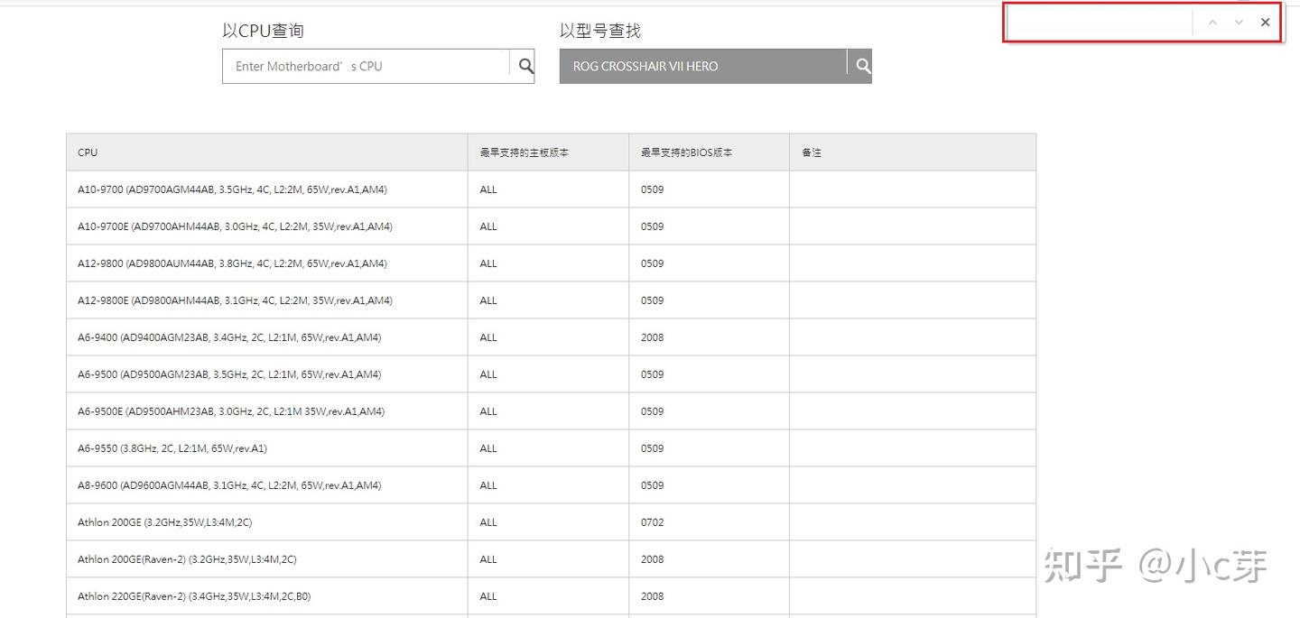Select the A6-9500E CPU entry
The height and width of the screenshot is (618, 1300).
coord(231,411)
